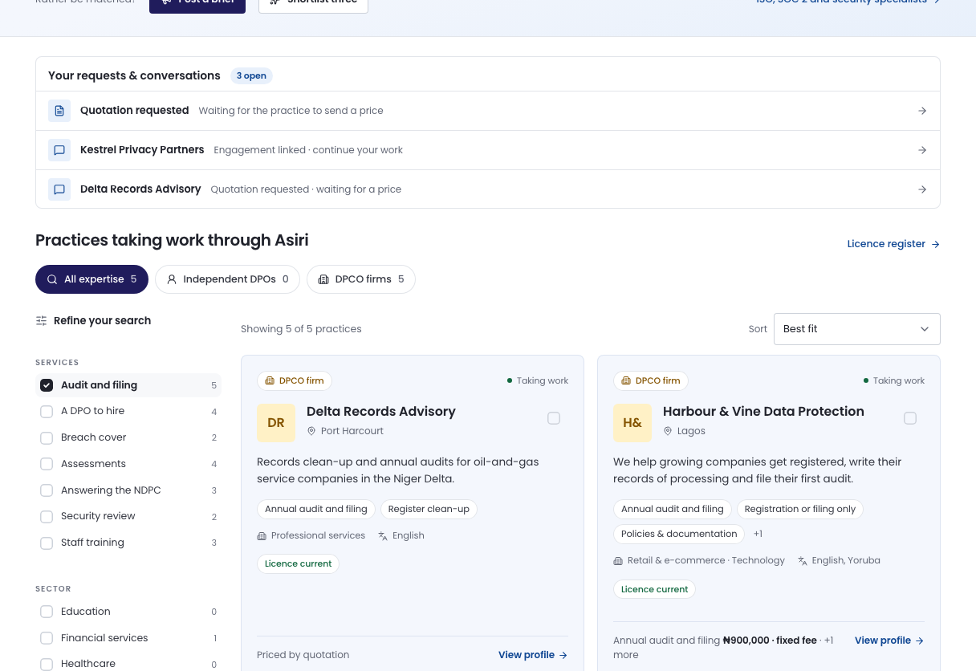Viewport: 976px width, 671px height.
Task: Click Taking work status on Delta card
Action: pyautogui.click(x=538, y=381)
